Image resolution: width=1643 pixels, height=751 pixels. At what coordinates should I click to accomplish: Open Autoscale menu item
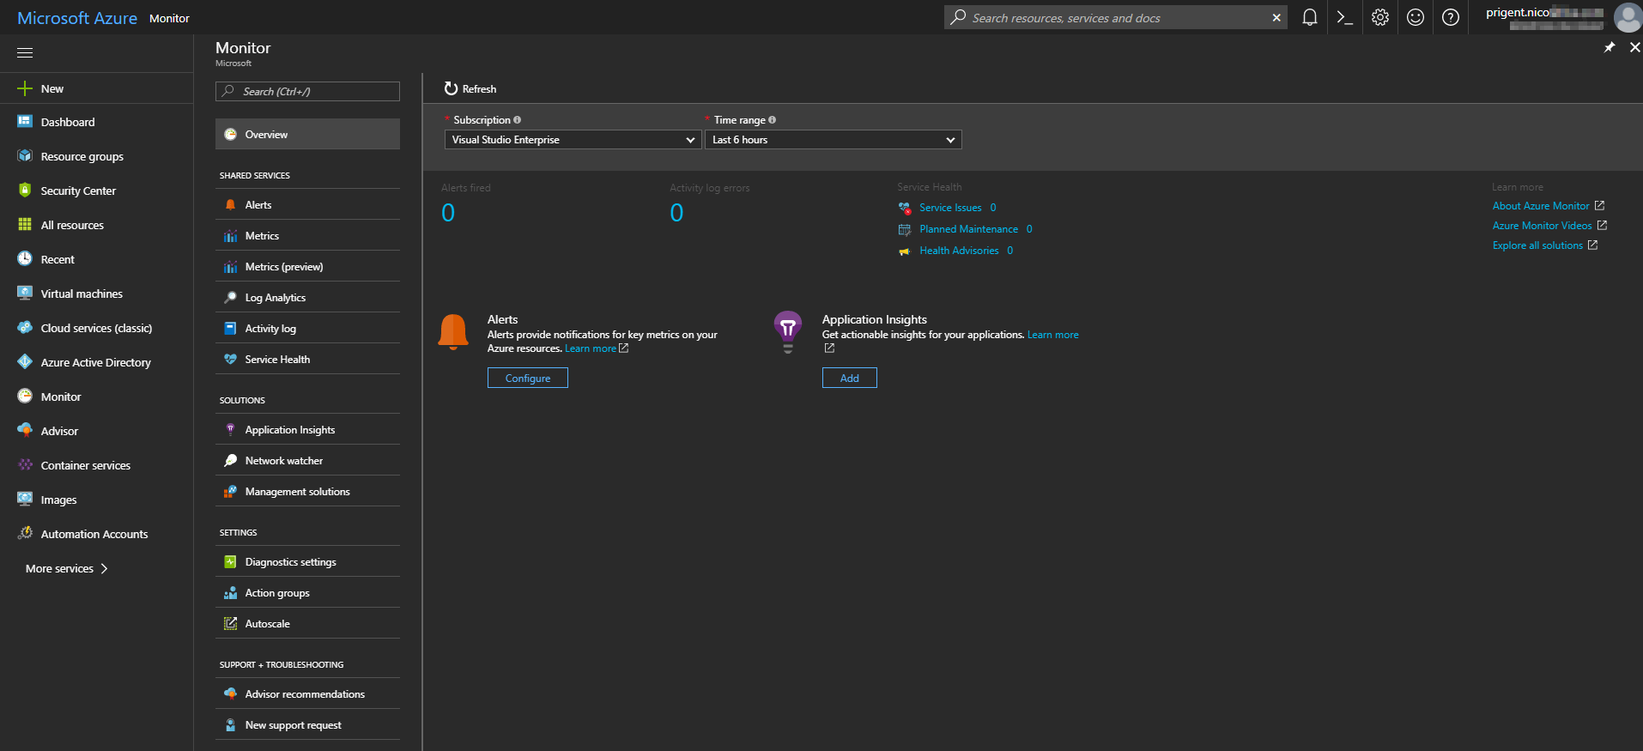tap(307, 623)
